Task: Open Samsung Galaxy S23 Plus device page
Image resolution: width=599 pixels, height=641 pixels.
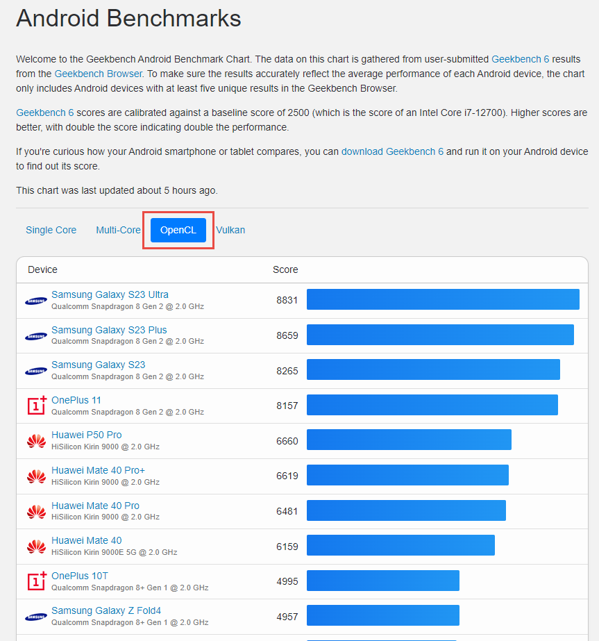Action: (109, 330)
